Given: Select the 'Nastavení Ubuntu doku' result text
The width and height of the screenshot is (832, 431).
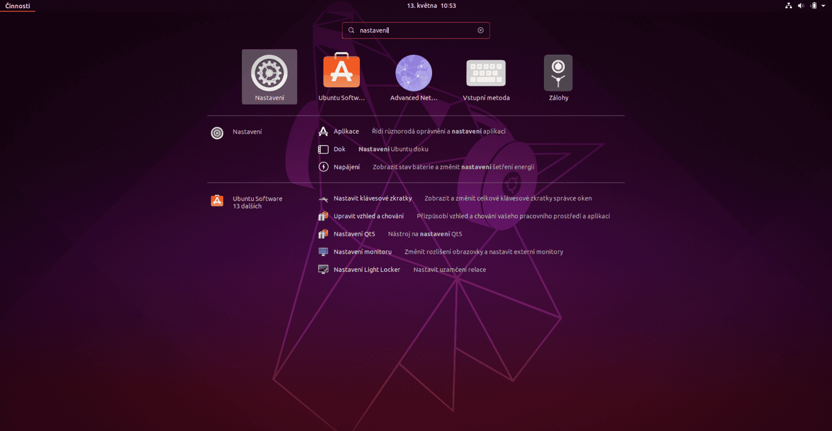Looking at the screenshot, I should (x=393, y=149).
